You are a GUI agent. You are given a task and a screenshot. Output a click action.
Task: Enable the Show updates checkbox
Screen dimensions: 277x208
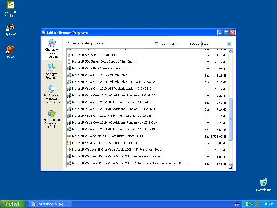pyautogui.click(x=156, y=44)
